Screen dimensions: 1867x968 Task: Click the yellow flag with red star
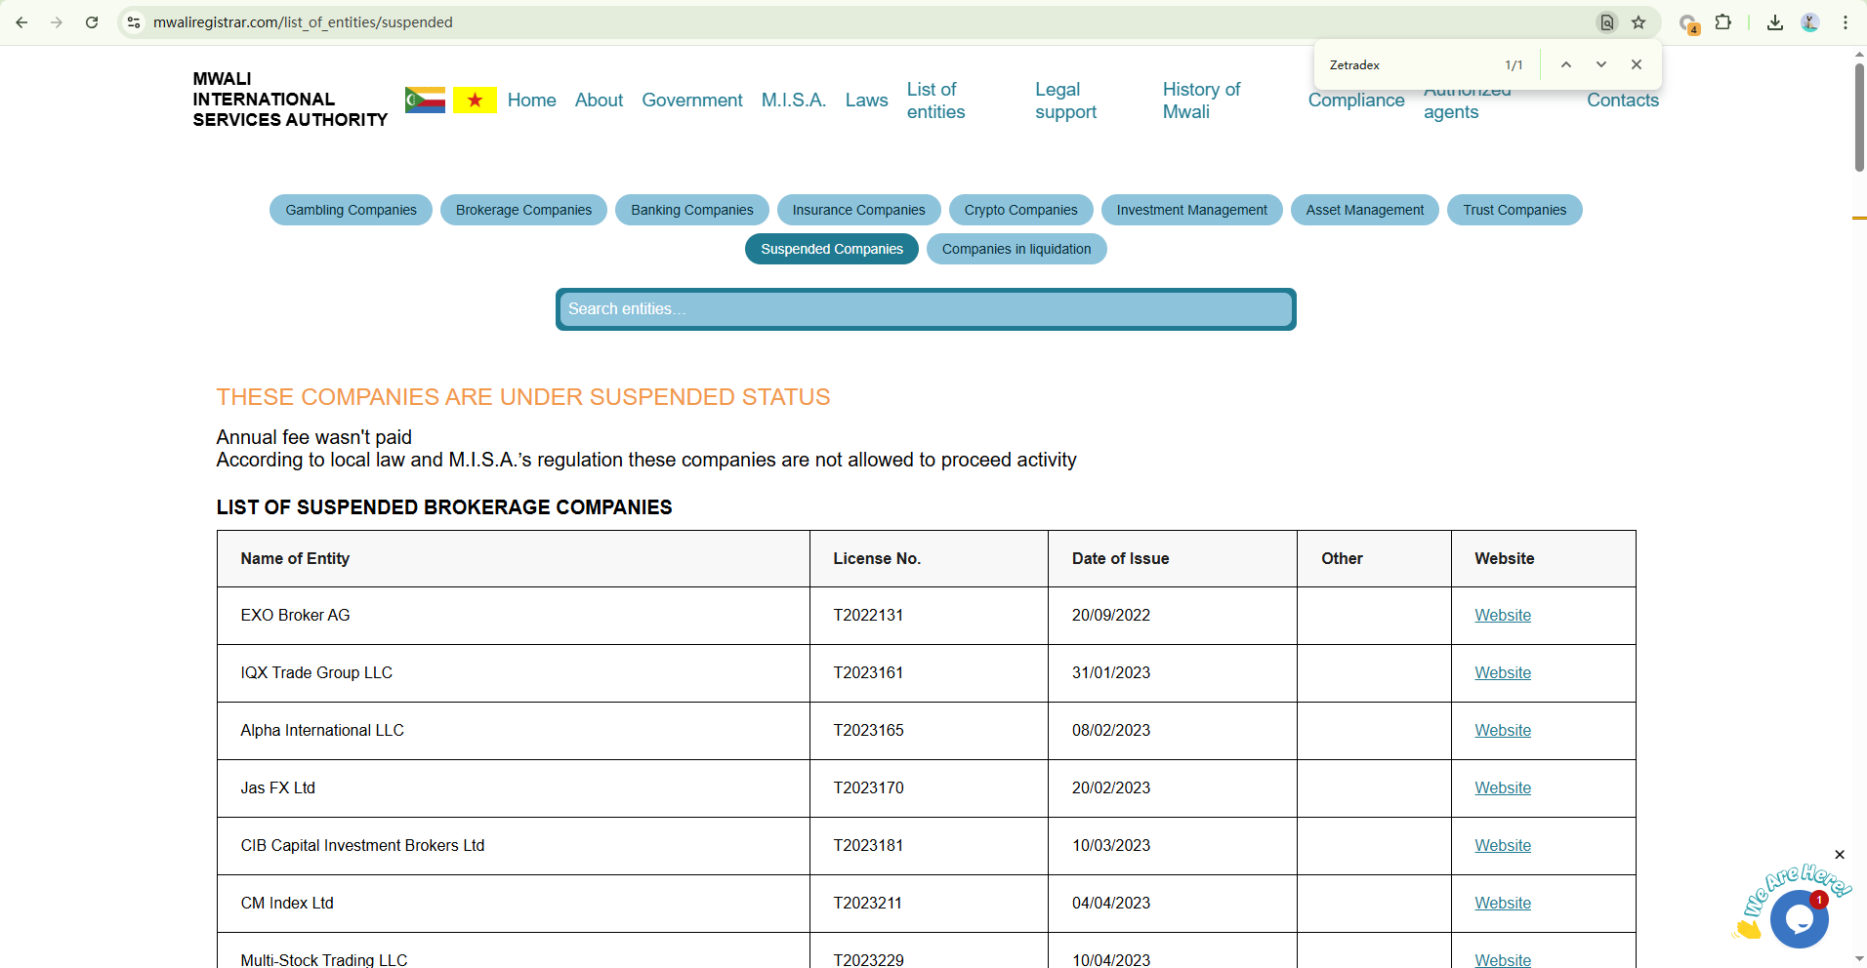(x=475, y=100)
